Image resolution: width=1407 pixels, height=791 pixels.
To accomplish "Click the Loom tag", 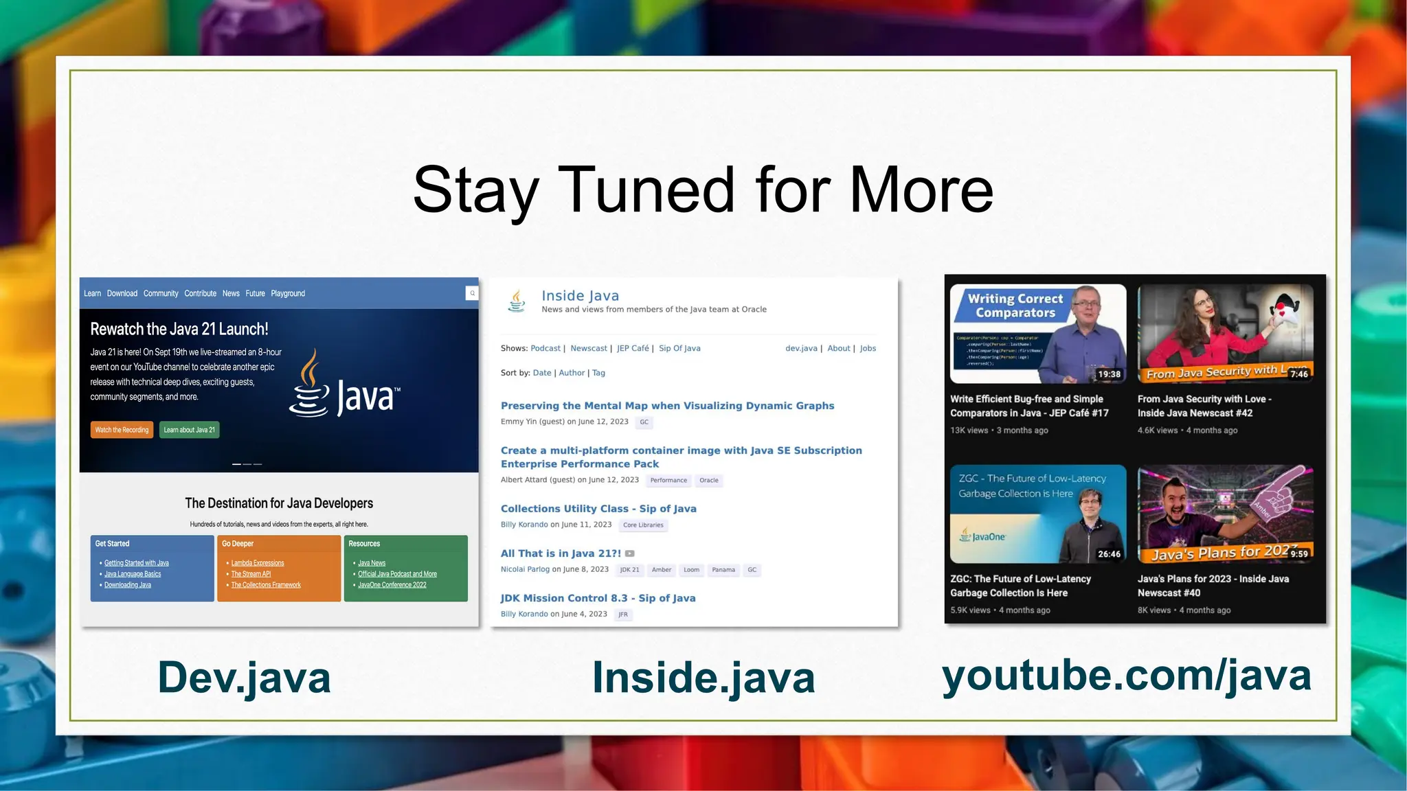I will pos(691,570).
